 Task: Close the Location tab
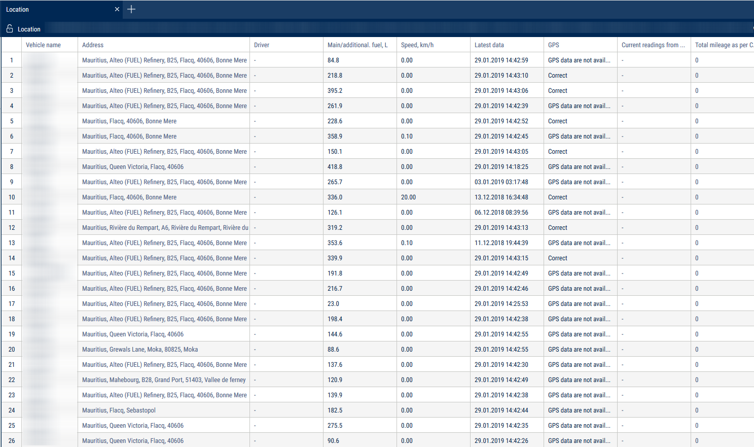click(x=117, y=9)
